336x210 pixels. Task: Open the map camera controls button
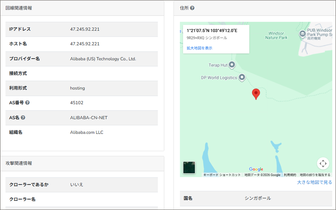click(323, 163)
